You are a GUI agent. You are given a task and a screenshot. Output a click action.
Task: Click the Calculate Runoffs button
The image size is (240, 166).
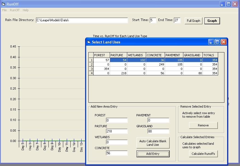[x=203, y=153]
